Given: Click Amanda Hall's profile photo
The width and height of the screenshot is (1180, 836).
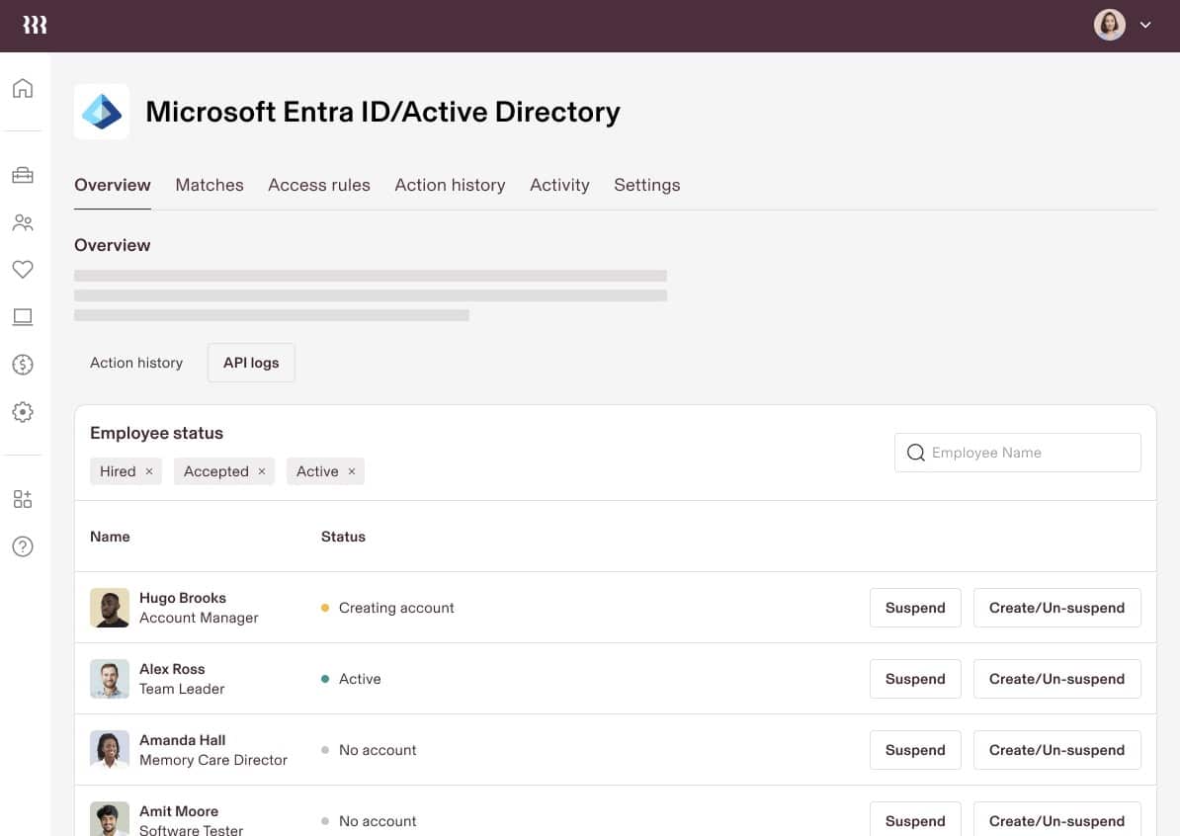Looking at the screenshot, I should tap(109, 750).
